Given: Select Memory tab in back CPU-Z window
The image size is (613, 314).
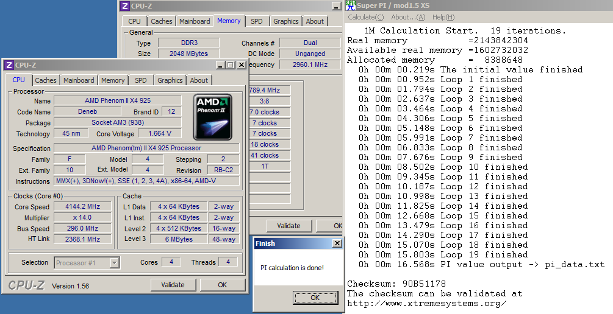Looking at the screenshot, I should click(229, 21).
